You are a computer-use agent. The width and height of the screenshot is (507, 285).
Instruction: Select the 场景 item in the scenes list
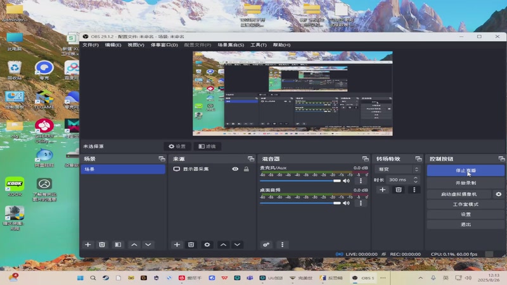tap(123, 169)
